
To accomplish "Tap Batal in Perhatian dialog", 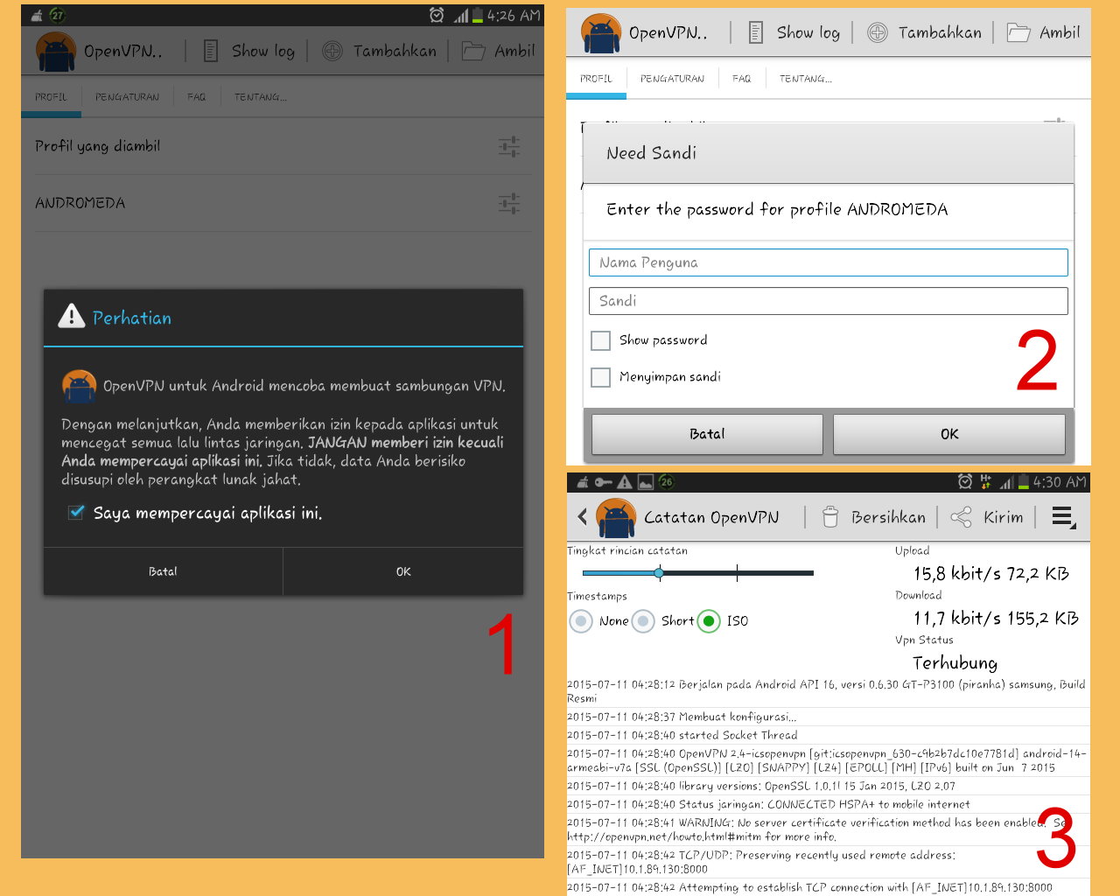I will tap(163, 571).
